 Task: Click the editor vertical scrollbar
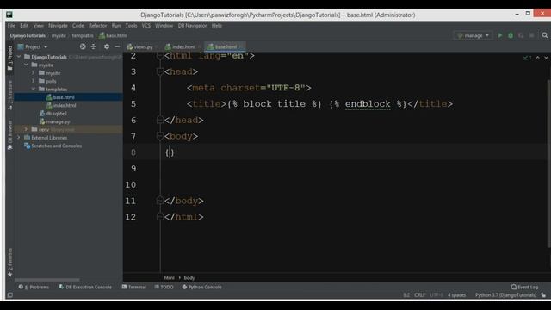click(x=549, y=164)
